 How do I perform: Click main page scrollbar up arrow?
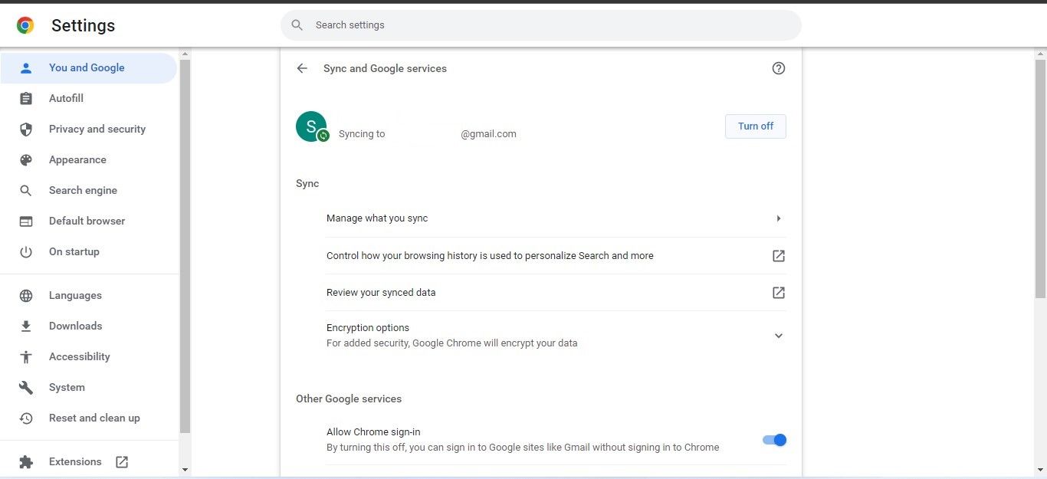pyautogui.click(x=1041, y=54)
